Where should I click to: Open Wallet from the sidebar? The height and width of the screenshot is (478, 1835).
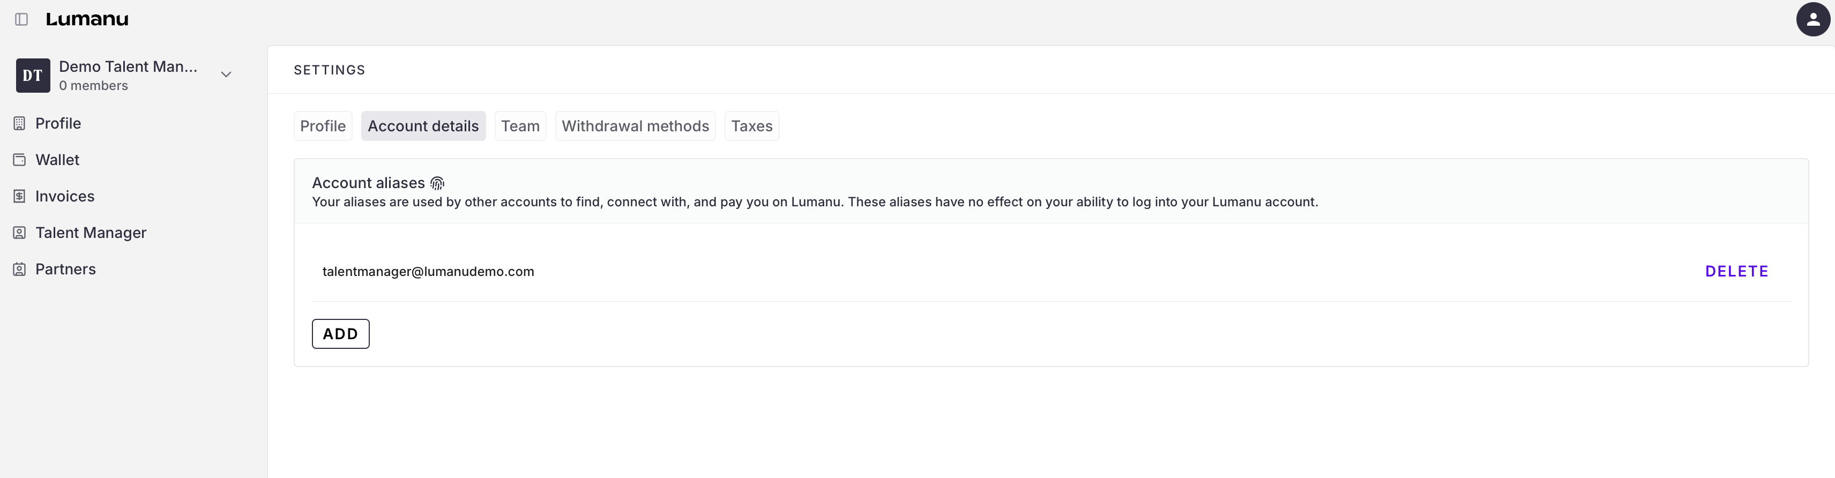coord(58,160)
